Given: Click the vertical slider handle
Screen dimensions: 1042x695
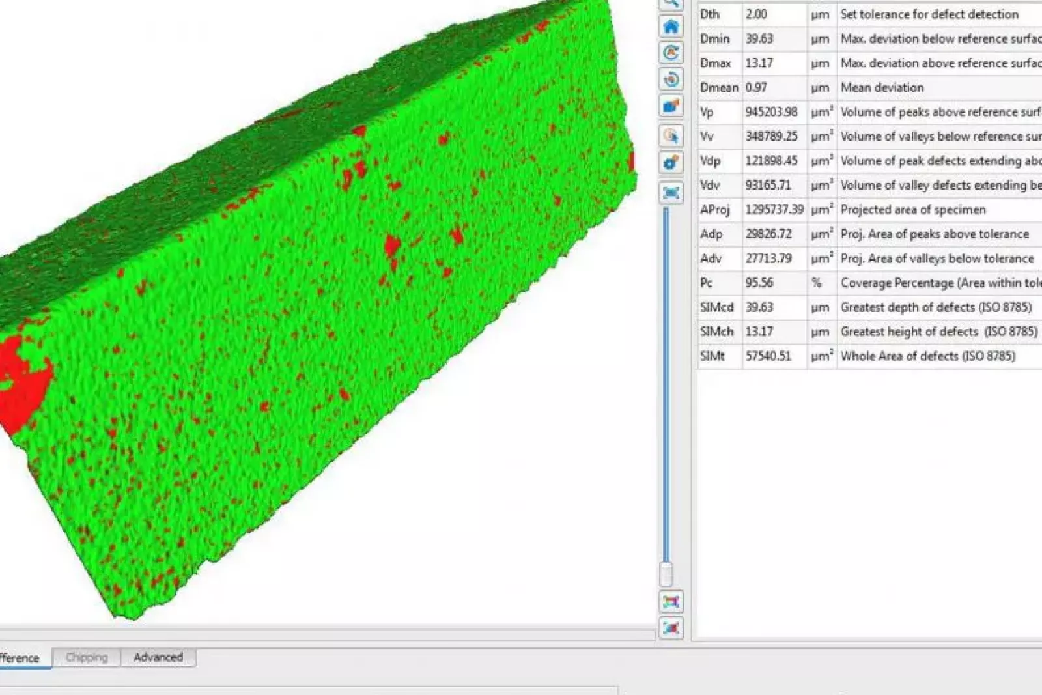Looking at the screenshot, I should point(666,574).
